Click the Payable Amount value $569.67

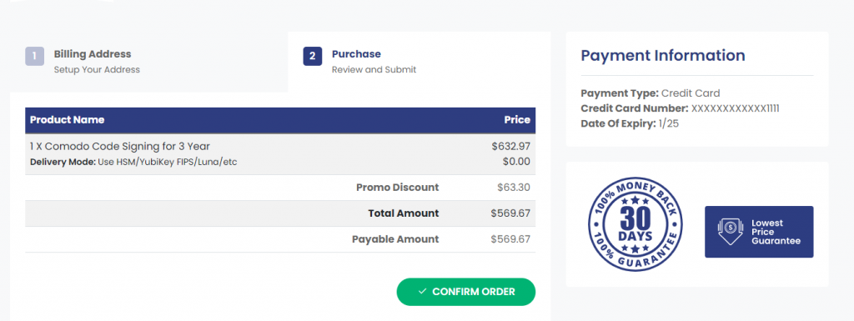point(510,238)
